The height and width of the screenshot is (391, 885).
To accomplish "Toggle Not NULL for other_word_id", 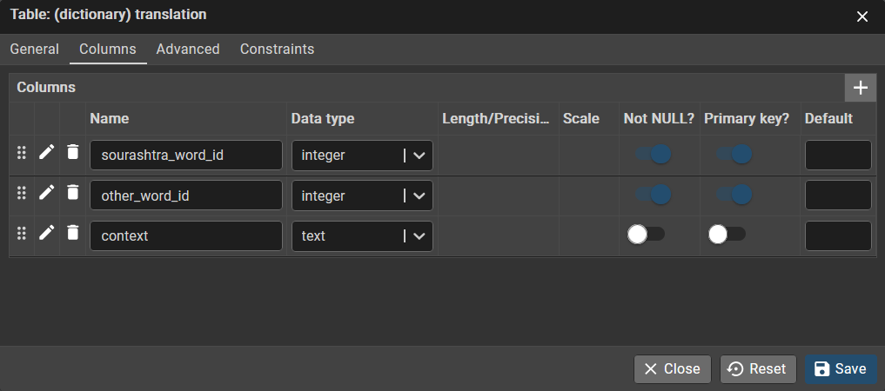I will click(x=653, y=195).
